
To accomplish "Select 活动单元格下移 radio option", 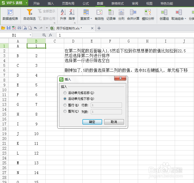I will click(65, 99).
